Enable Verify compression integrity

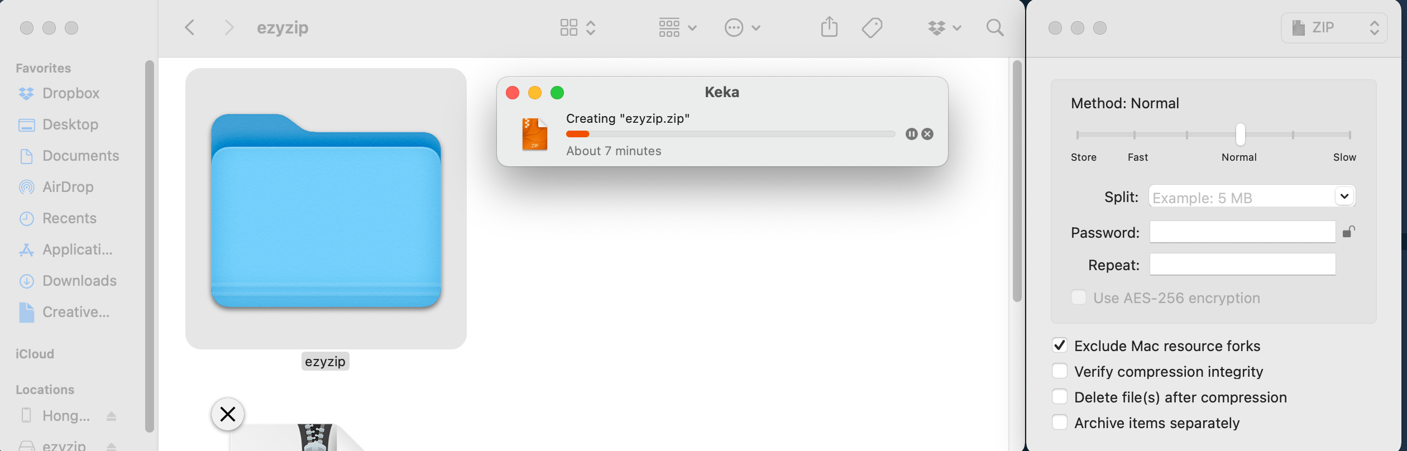[1059, 371]
